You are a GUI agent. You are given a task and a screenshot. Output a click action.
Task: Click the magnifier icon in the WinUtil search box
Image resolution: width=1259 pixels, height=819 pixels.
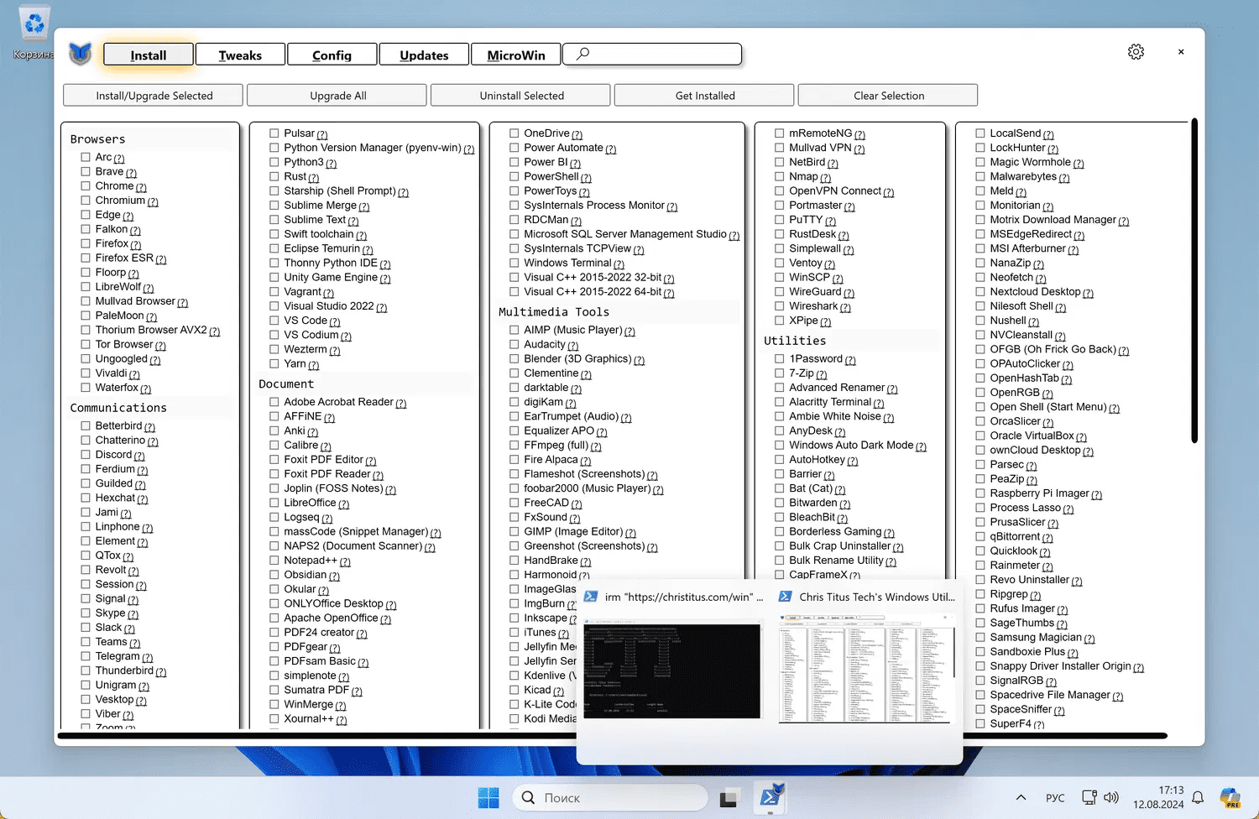583,54
